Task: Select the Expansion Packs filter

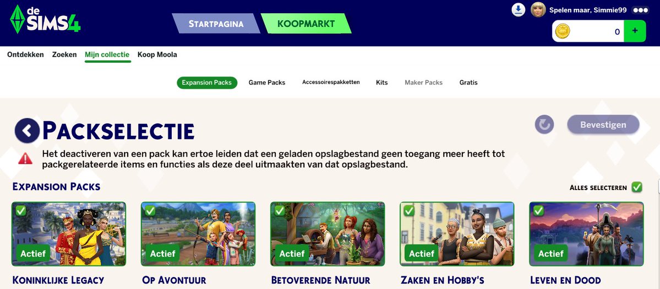Action: pos(206,83)
